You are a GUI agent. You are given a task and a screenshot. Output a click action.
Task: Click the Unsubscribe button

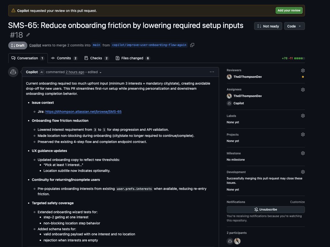pyautogui.click(x=266, y=209)
